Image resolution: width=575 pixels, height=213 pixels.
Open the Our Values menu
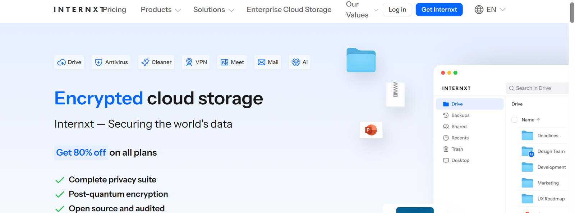pos(357,10)
